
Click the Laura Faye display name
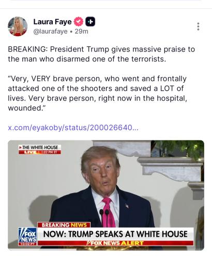point(52,22)
